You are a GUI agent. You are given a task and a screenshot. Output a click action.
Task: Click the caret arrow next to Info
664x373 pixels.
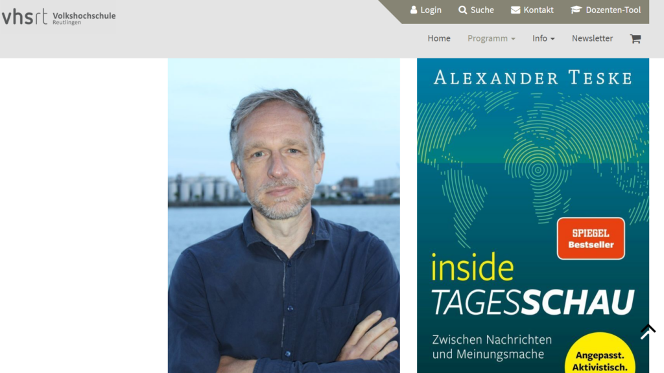[x=552, y=39]
